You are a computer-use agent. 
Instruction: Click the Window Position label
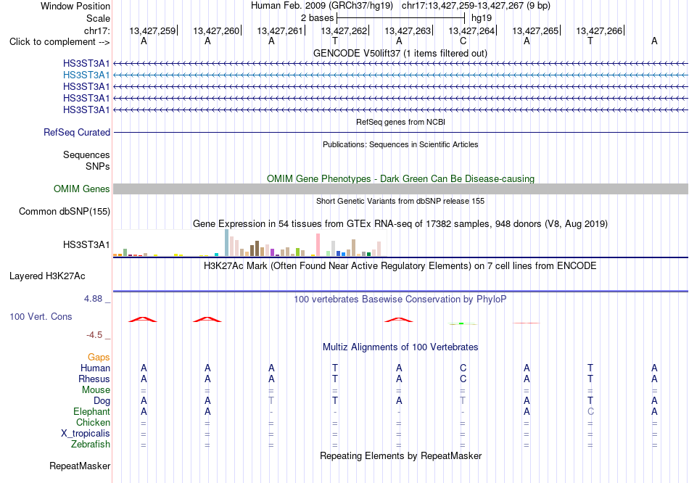click(x=75, y=6)
